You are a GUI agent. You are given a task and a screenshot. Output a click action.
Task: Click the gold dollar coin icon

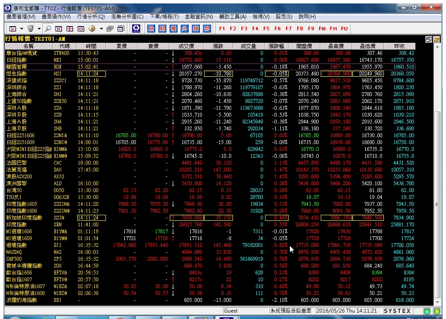click(92, 28)
